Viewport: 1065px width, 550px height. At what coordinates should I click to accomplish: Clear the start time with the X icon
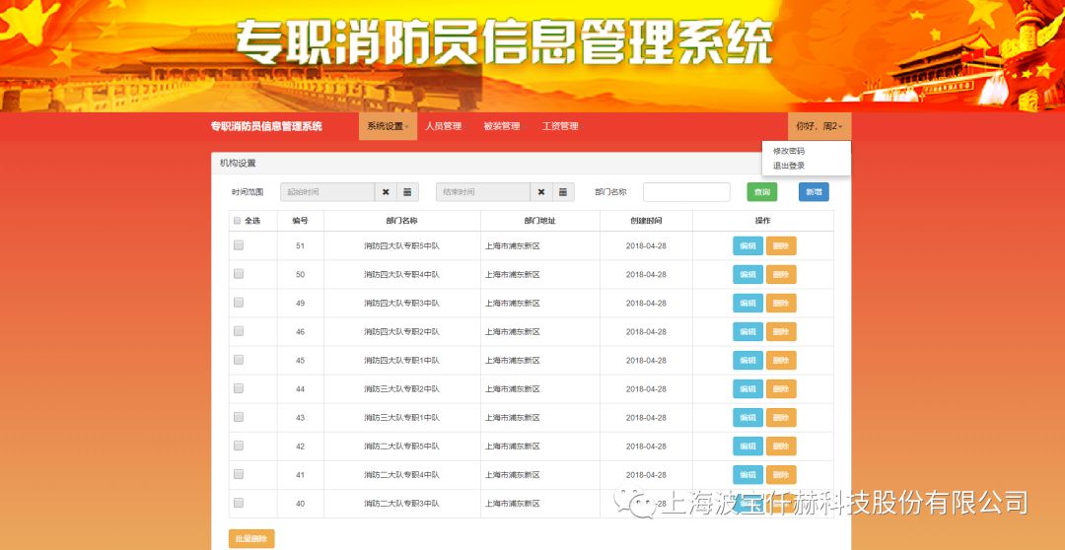pyautogui.click(x=386, y=192)
